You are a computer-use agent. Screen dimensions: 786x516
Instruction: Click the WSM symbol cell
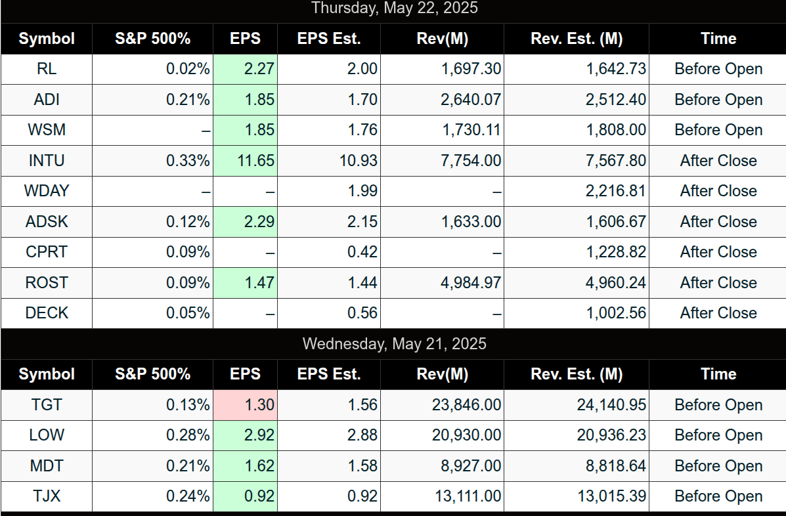[47, 130]
